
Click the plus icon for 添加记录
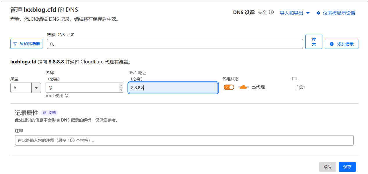(x=332, y=44)
